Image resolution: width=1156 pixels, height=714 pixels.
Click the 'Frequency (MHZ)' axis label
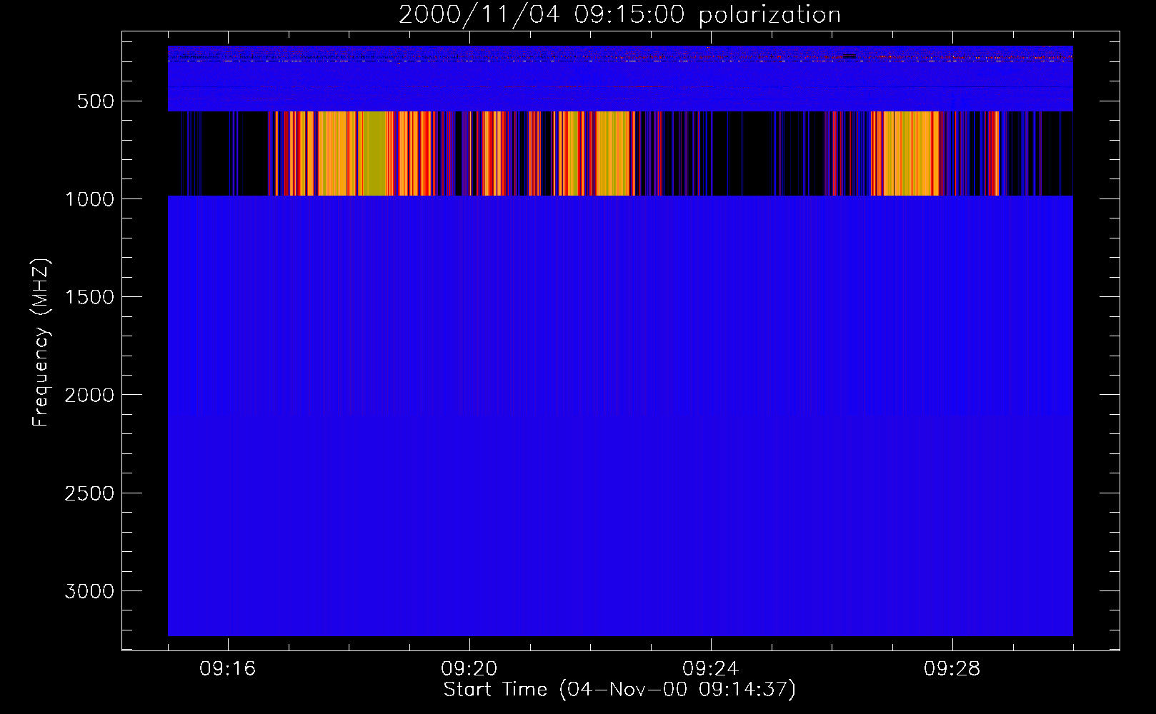pos(41,343)
